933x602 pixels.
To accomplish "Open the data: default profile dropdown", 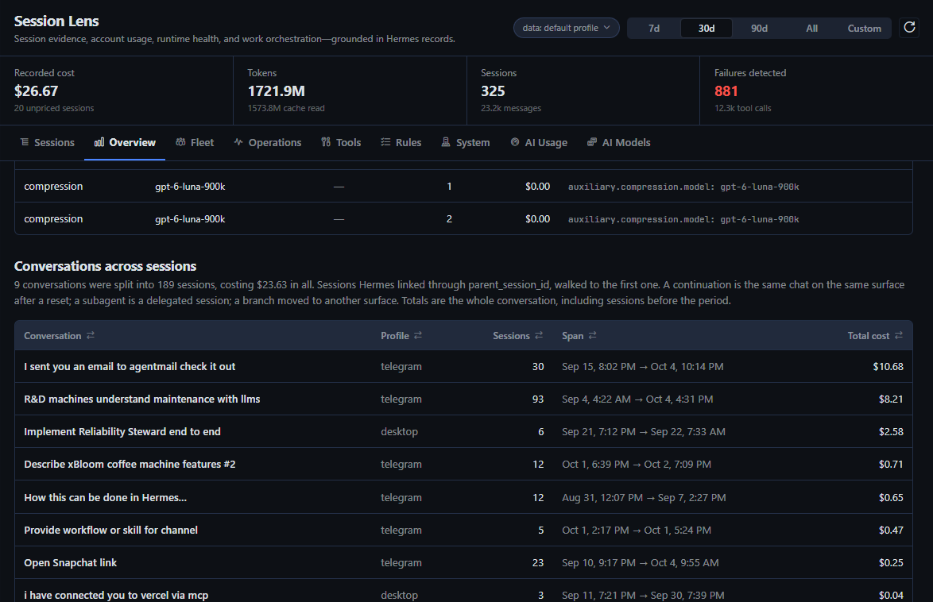I will coord(566,28).
